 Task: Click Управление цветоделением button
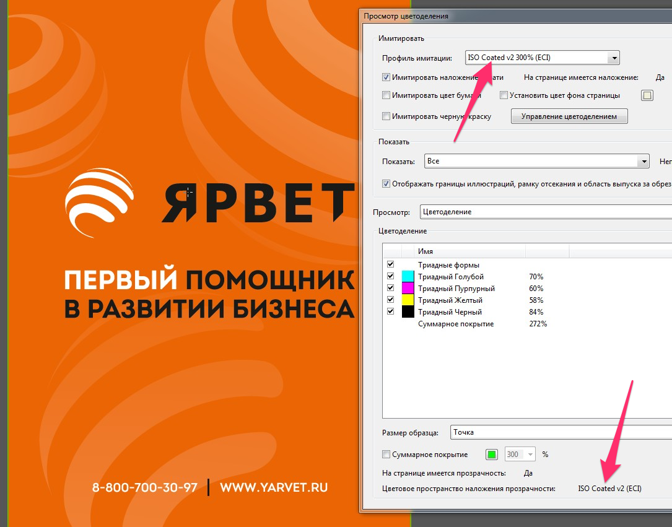click(569, 116)
